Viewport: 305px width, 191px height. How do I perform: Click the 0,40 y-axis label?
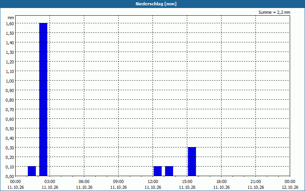(x=10, y=138)
